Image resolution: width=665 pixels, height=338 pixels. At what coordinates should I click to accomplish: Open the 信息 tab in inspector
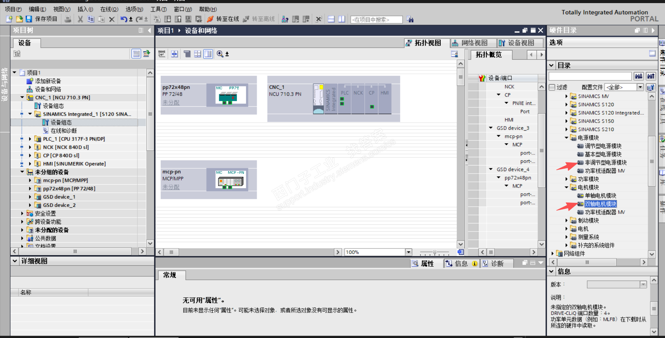click(x=461, y=263)
